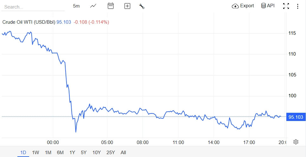The image size is (306, 157).
Task: Click the plus compare/add indicator icon
Action: pos(127,6)
